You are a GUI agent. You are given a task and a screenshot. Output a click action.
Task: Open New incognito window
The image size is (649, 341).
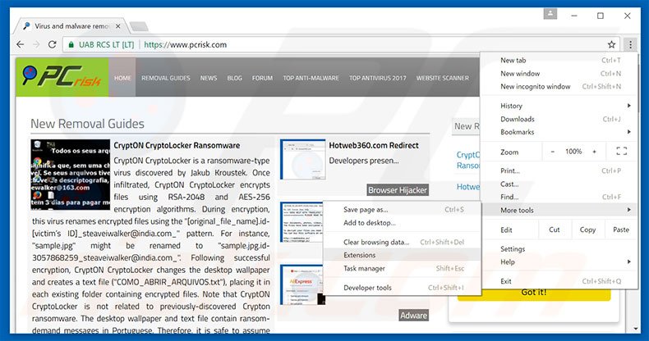pyautogui.click(x=559, y=87)
